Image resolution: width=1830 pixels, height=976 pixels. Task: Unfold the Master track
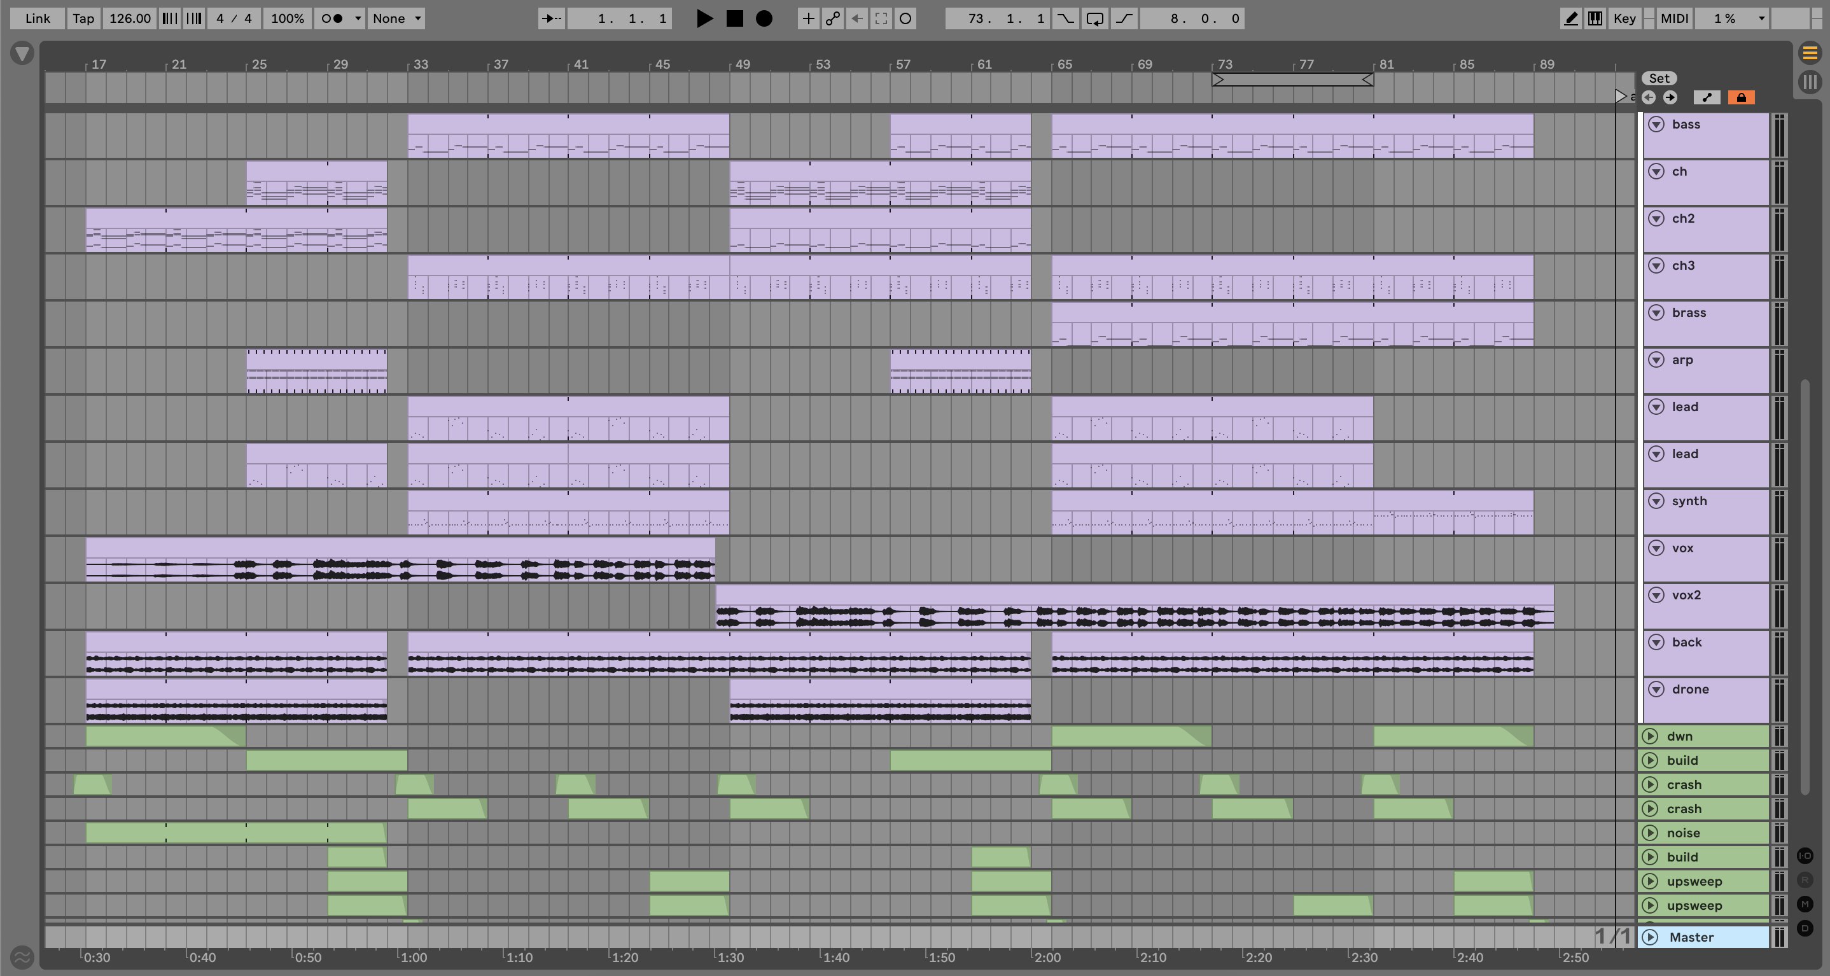coord(1651,937)
